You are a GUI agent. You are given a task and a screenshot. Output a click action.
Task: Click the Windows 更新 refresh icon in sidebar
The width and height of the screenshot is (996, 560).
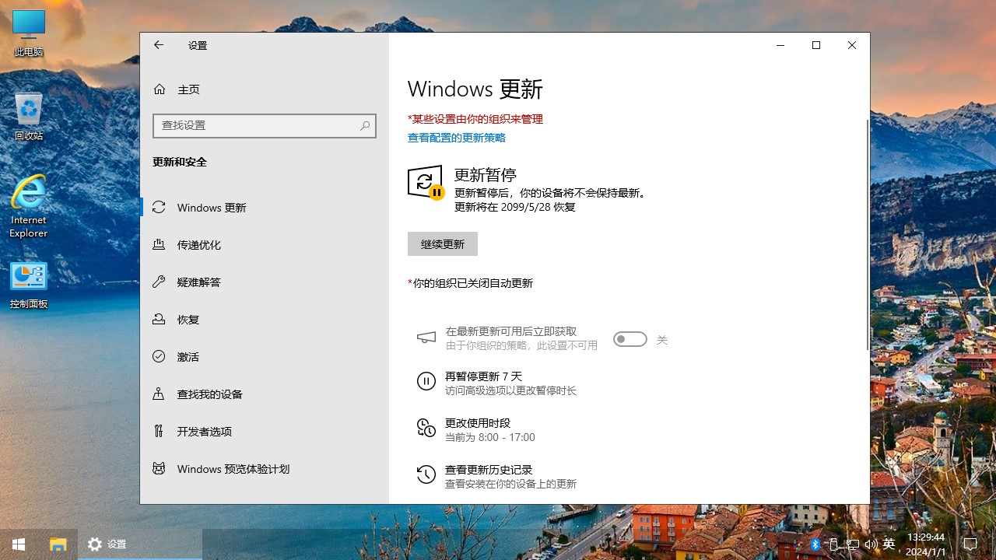pyautogui.click(x=159, y=207)
